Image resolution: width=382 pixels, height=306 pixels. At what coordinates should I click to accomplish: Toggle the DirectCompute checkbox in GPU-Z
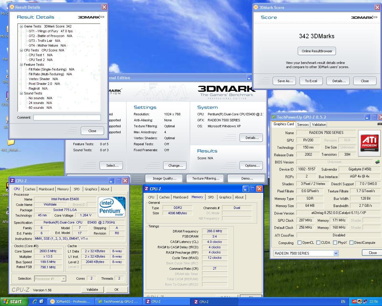351,242
